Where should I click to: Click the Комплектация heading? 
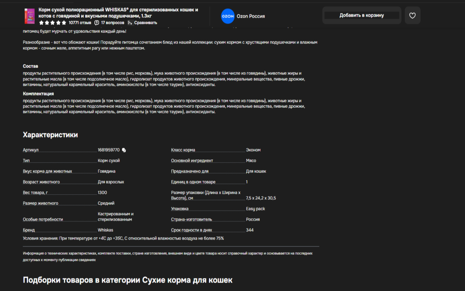[x=38, y=94]
